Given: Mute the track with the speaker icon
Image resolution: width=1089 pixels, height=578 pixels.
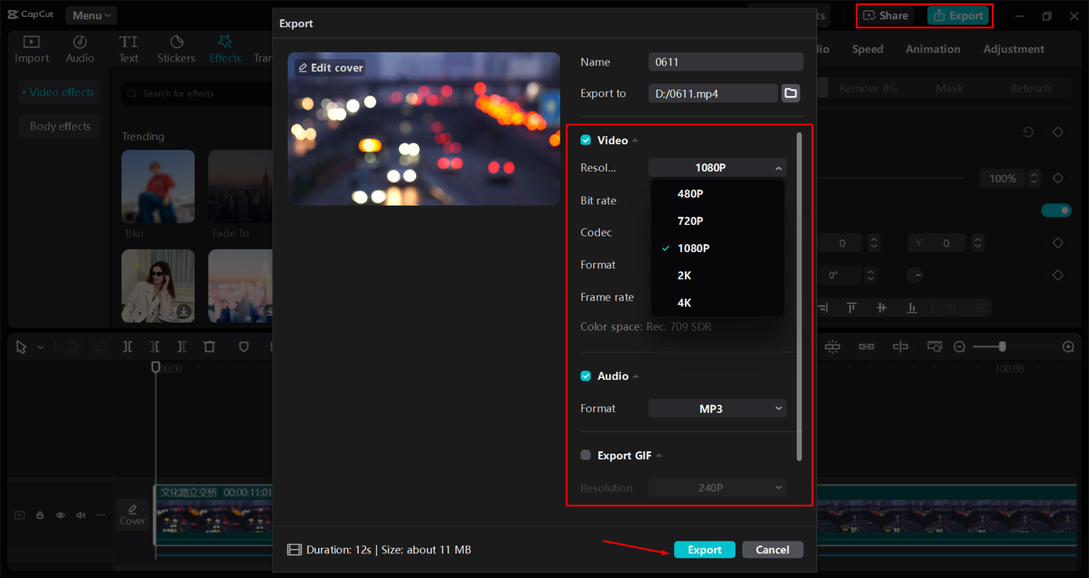Looking at the screenshot, I should click(81, 515).
